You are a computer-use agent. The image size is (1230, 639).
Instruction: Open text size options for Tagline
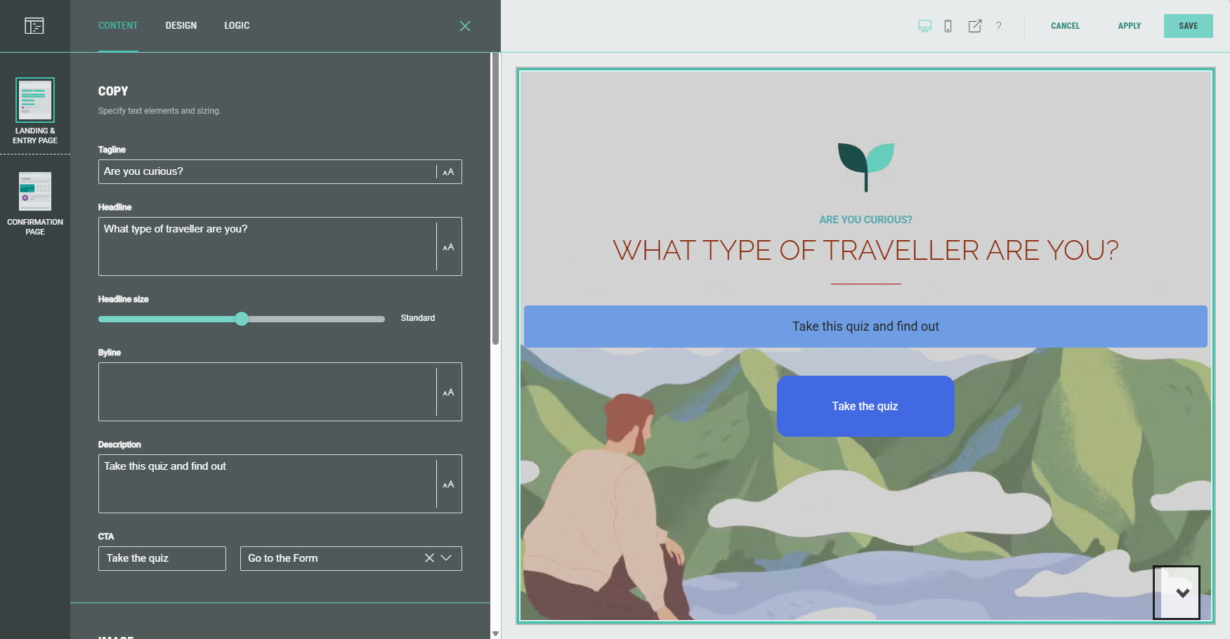pyautogui.click(x=448, y=172)
